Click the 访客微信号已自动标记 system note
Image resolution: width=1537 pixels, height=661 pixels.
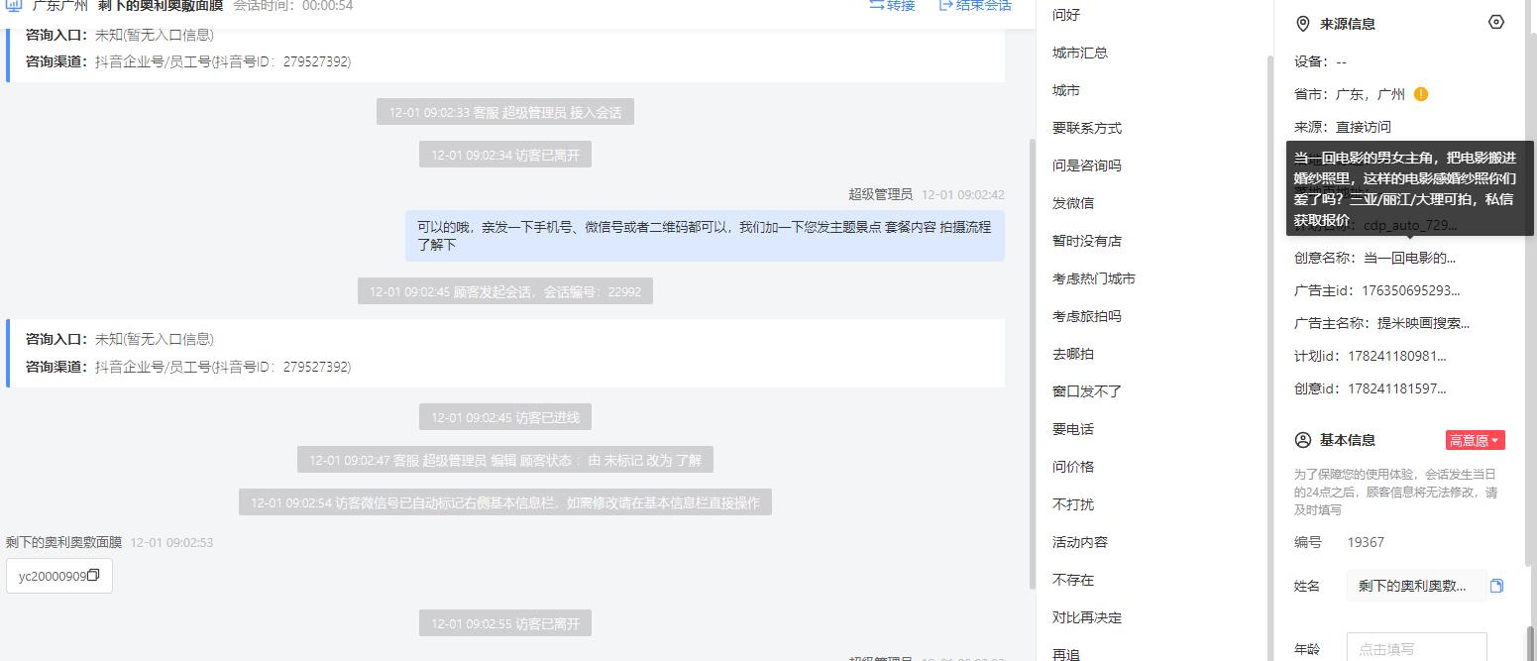[505, 502]
